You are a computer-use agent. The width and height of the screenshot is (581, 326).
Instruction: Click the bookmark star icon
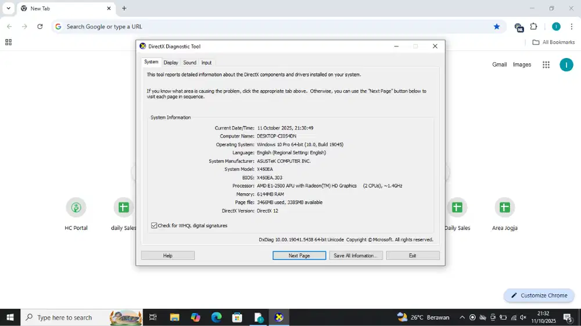point(497,27)
